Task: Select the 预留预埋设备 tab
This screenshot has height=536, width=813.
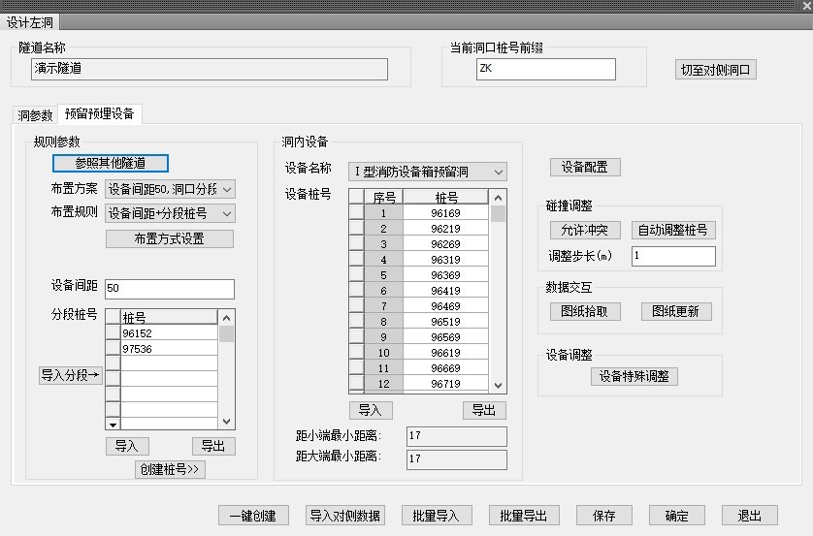Action: (100, 114)
